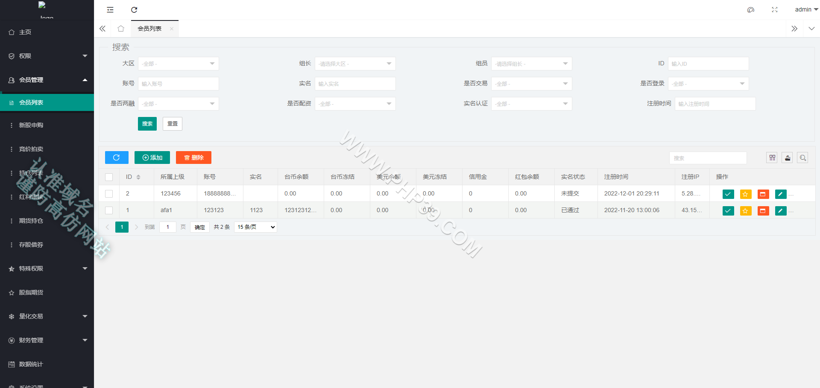Open the theme palette icon
This screenshot has height=388, width=820.
point(751,10)
